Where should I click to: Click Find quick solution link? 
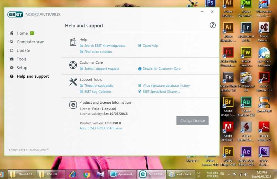[x=98, y=52]
